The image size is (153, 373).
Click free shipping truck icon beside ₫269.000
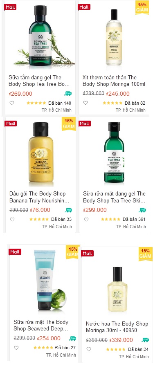68,94
